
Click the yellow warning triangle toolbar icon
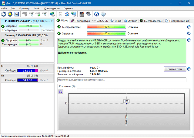(10, 14)
